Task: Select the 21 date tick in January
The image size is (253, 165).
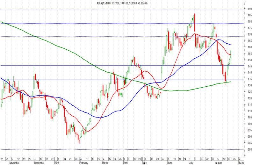Action: click(70, 159)
